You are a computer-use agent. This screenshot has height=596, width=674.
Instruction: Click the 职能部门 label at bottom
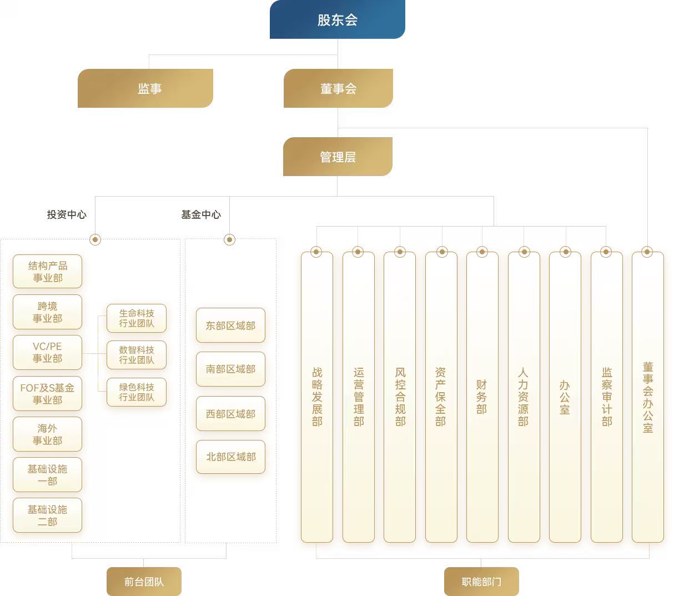point(481,582)
